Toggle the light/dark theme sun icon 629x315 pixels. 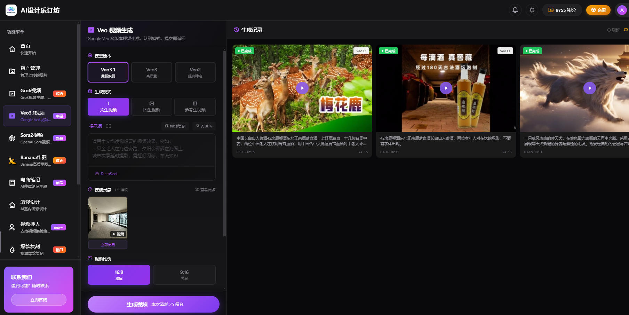pos(532,10)
